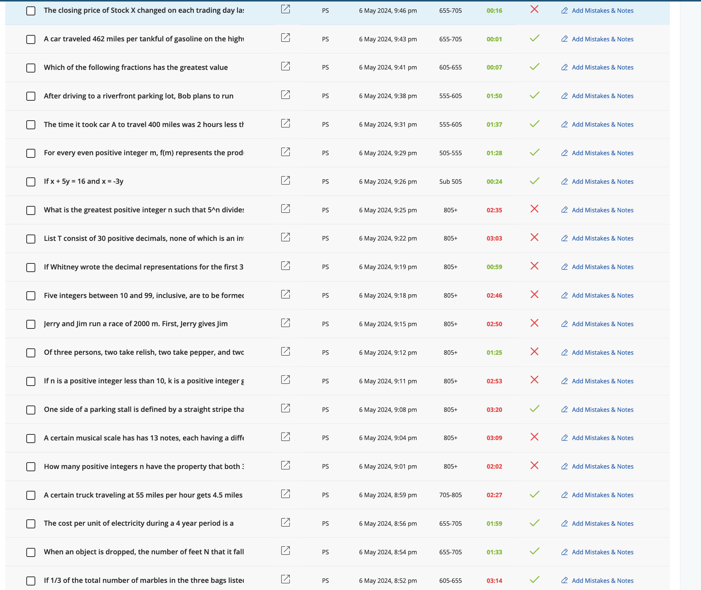Image resolution: width=701 pixels, height=590 pixels.
Task: Click the pencil icon on the parking stall row
Action: coord(564,410)
